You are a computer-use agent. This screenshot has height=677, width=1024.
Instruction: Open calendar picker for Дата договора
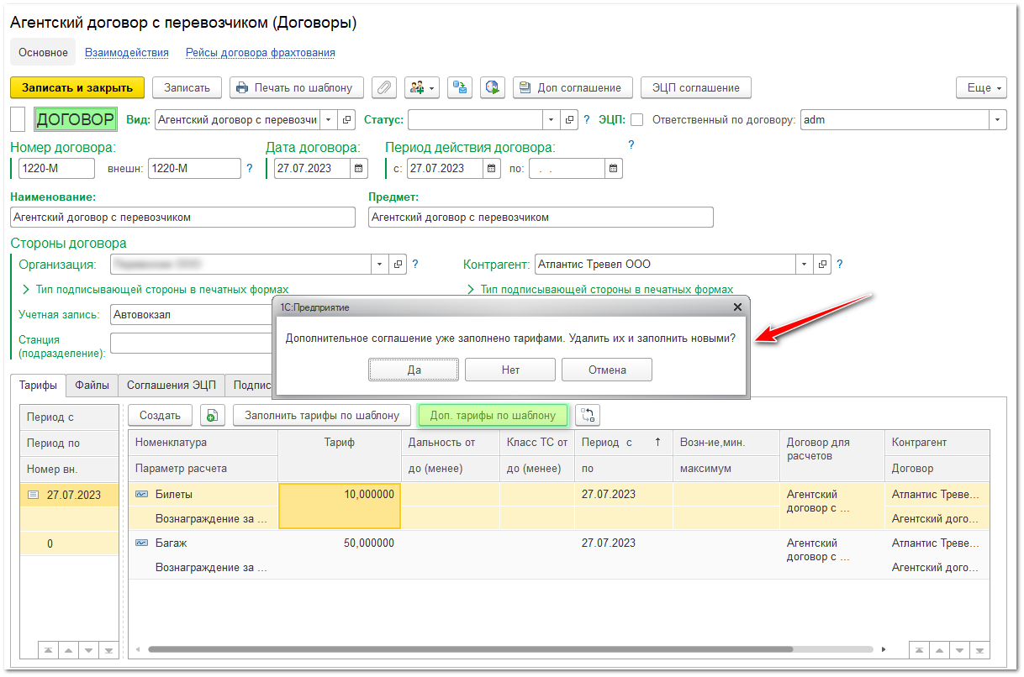point(358,169)
